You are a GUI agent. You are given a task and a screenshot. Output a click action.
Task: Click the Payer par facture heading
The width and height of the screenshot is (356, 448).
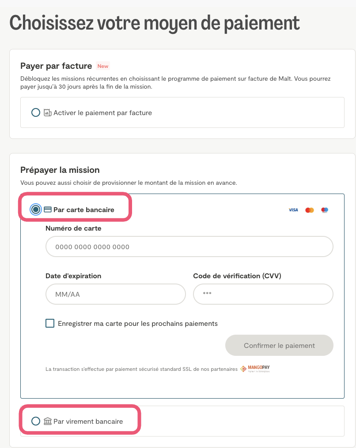[x=56, y=66]
